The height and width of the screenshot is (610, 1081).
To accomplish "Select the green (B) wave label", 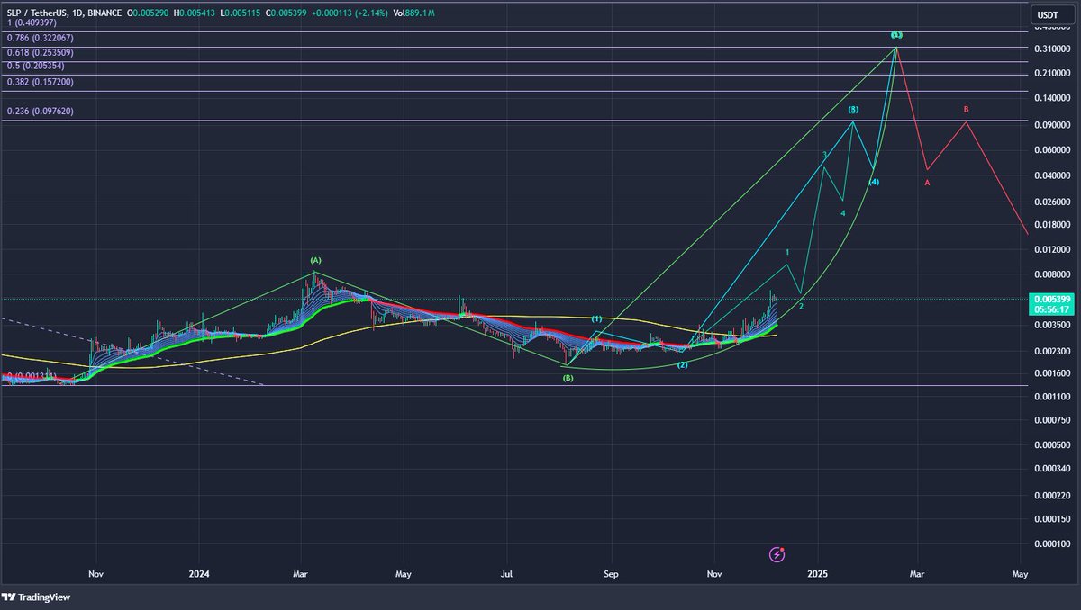I will click(568, 378).
